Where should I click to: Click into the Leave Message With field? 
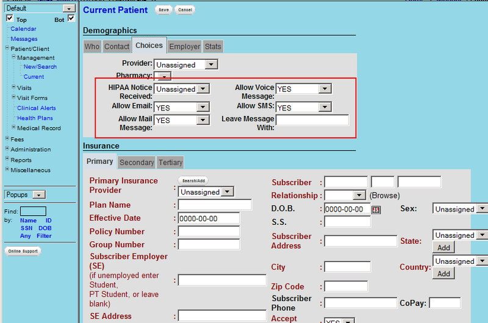312,120
